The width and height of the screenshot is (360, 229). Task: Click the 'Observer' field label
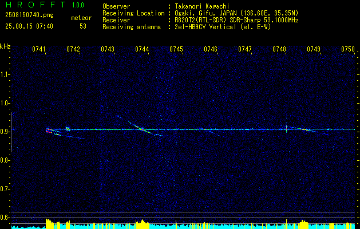(116, 6)
